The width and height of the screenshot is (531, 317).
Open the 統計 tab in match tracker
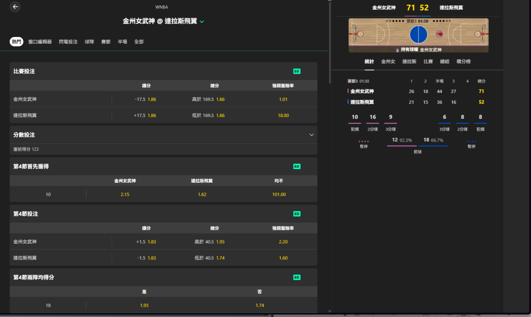tap(369, 61)
